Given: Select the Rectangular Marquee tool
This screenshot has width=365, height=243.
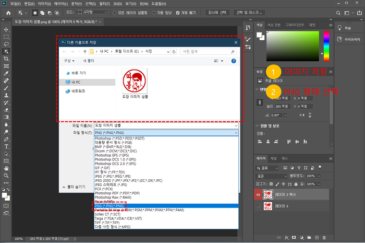Looking at the screenshot, I should pyautogui.click(x=6, y=37).
